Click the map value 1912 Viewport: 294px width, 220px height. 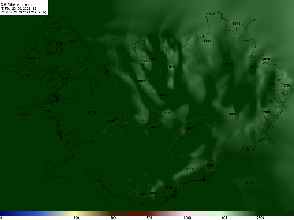pyautogui.click(x=171, y=67)
